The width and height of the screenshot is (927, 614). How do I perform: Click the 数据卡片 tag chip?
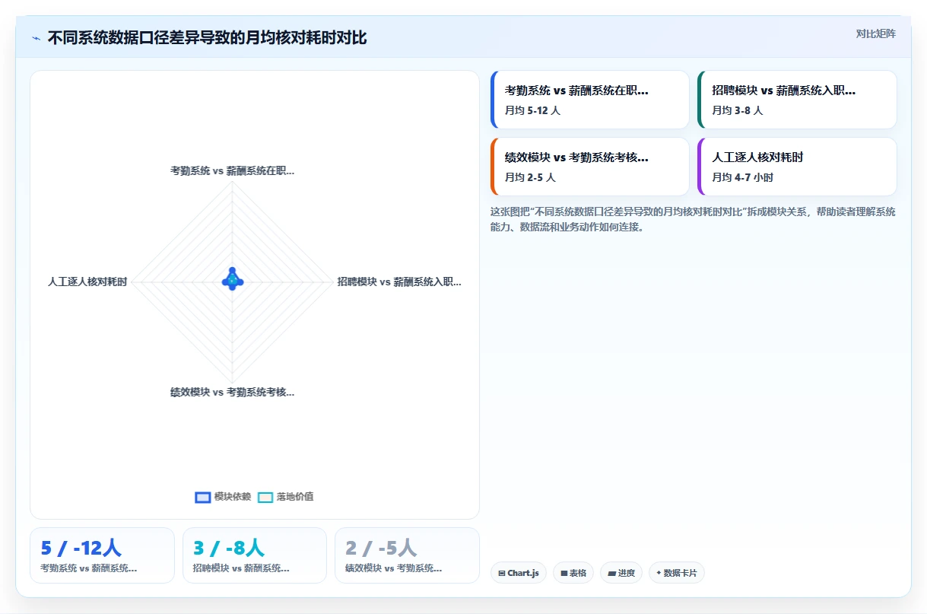coord(677,573)
